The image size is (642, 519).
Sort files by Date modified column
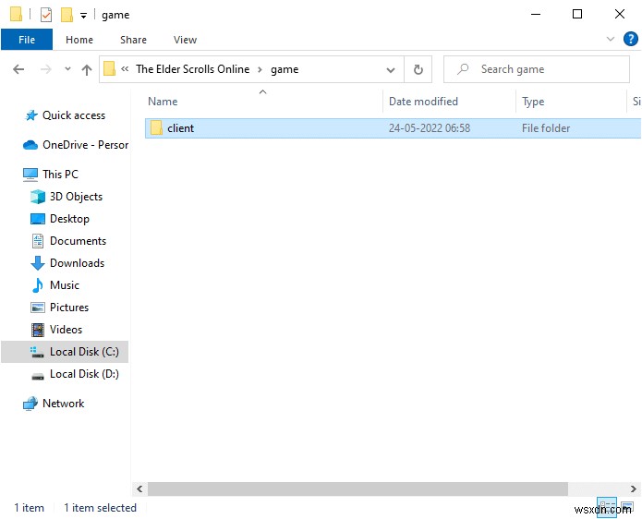pyautogui.click(x=423, y=102)
